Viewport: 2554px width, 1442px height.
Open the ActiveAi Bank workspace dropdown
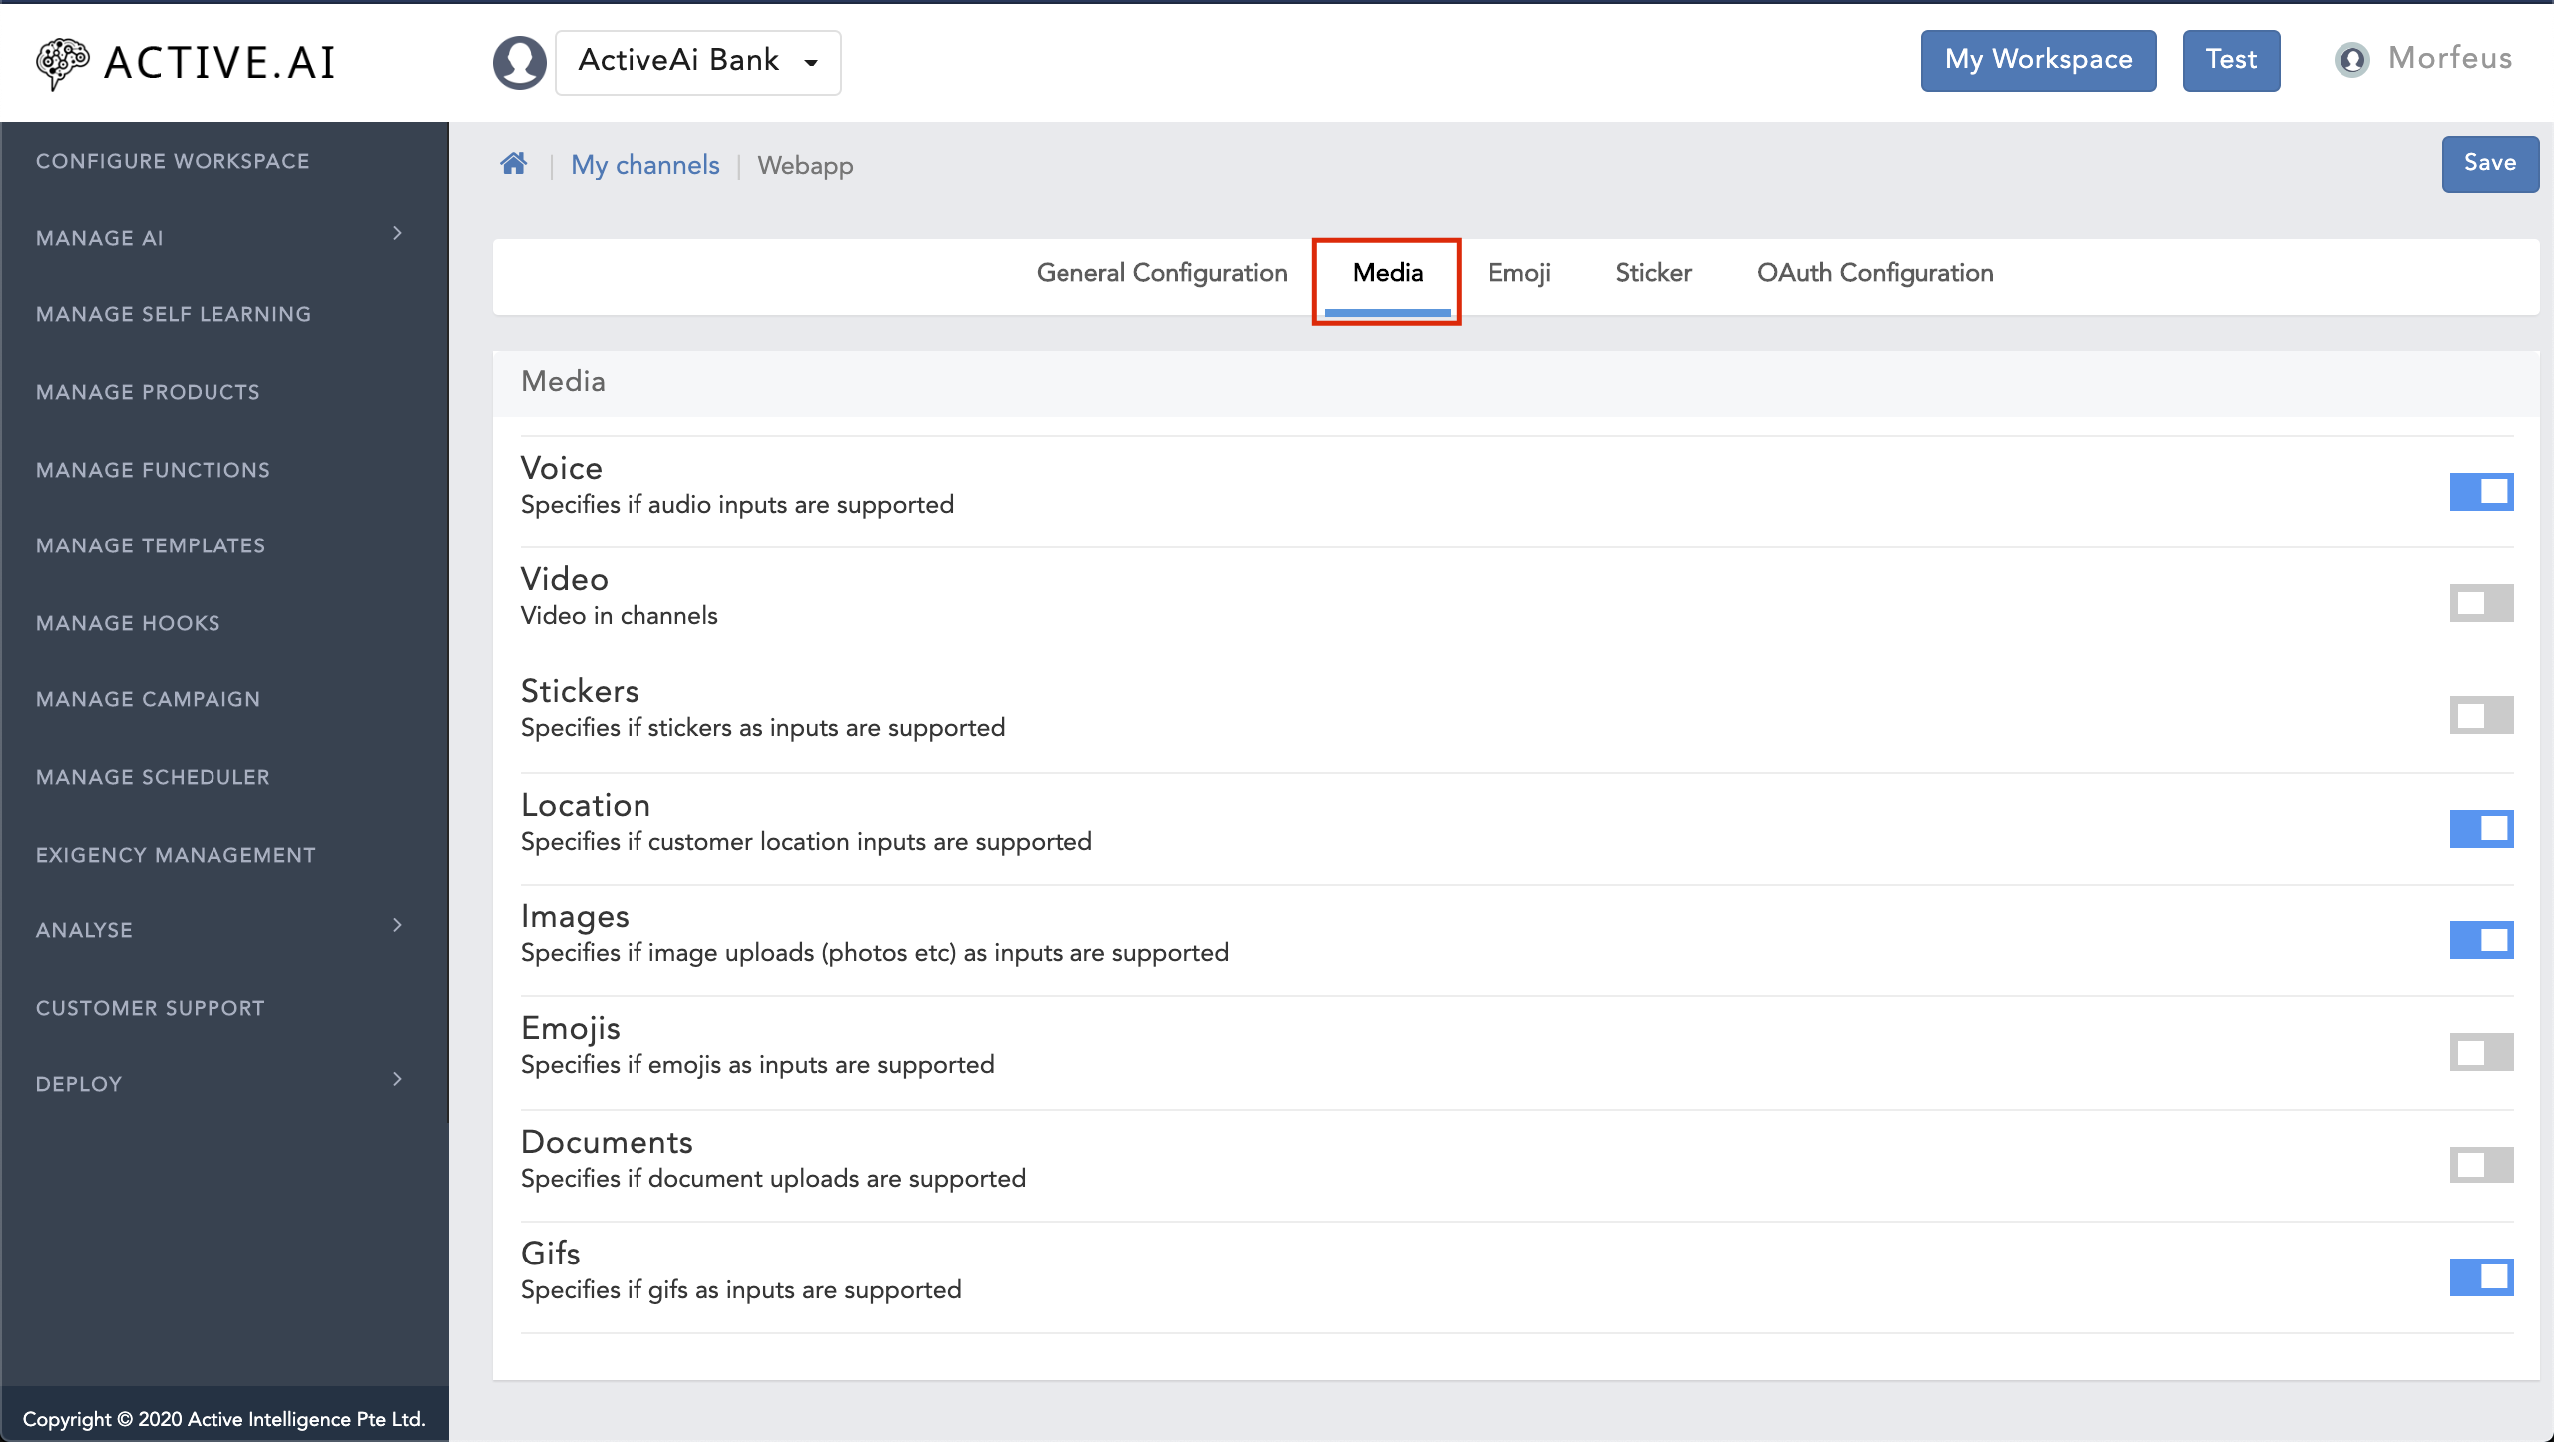(x=697, y=62)
